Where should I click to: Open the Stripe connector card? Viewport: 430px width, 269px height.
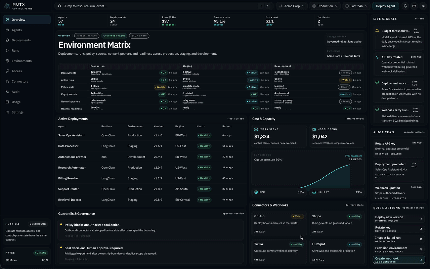pyautogui.click(x=337, y=224)
